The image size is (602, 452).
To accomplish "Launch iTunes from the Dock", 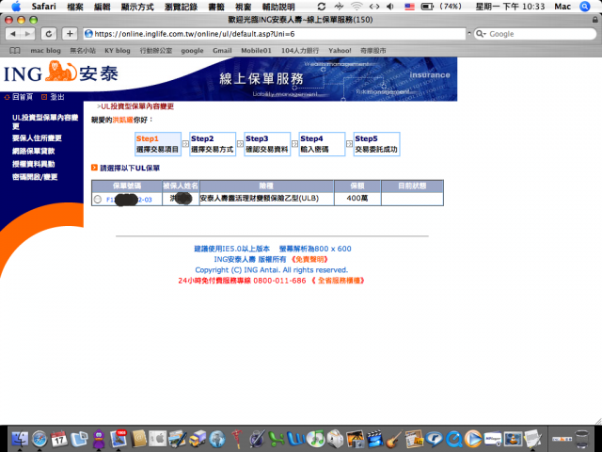I will coord(316,439).
